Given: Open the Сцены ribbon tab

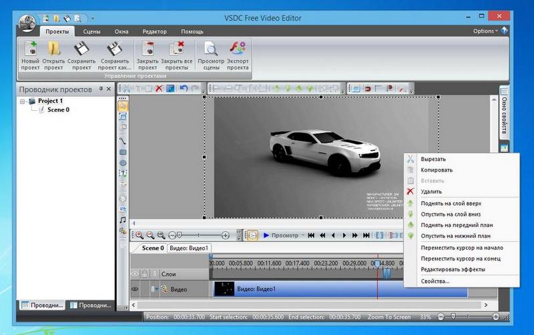Looking at the screenshot, I should [91, 31].
